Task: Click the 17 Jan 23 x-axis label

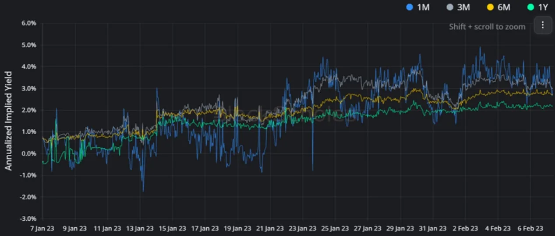Action: [x=205, y=228]
